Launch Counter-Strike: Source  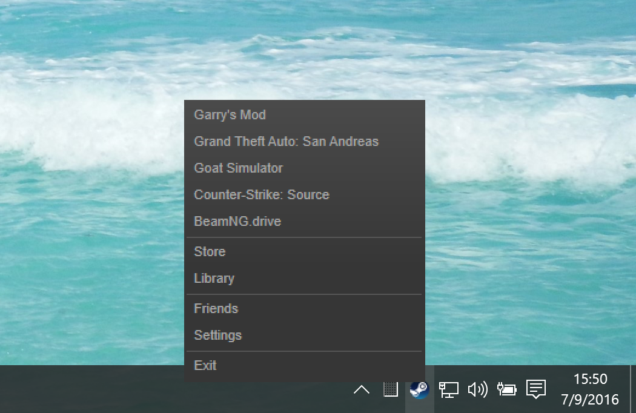click(304, 195)
